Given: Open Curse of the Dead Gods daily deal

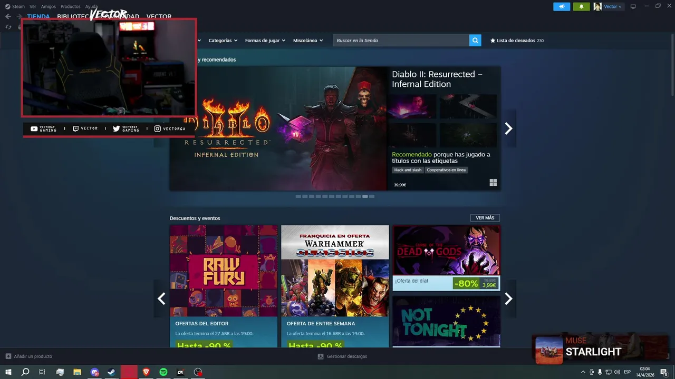Looking at the screenshot, I should 446,257.
